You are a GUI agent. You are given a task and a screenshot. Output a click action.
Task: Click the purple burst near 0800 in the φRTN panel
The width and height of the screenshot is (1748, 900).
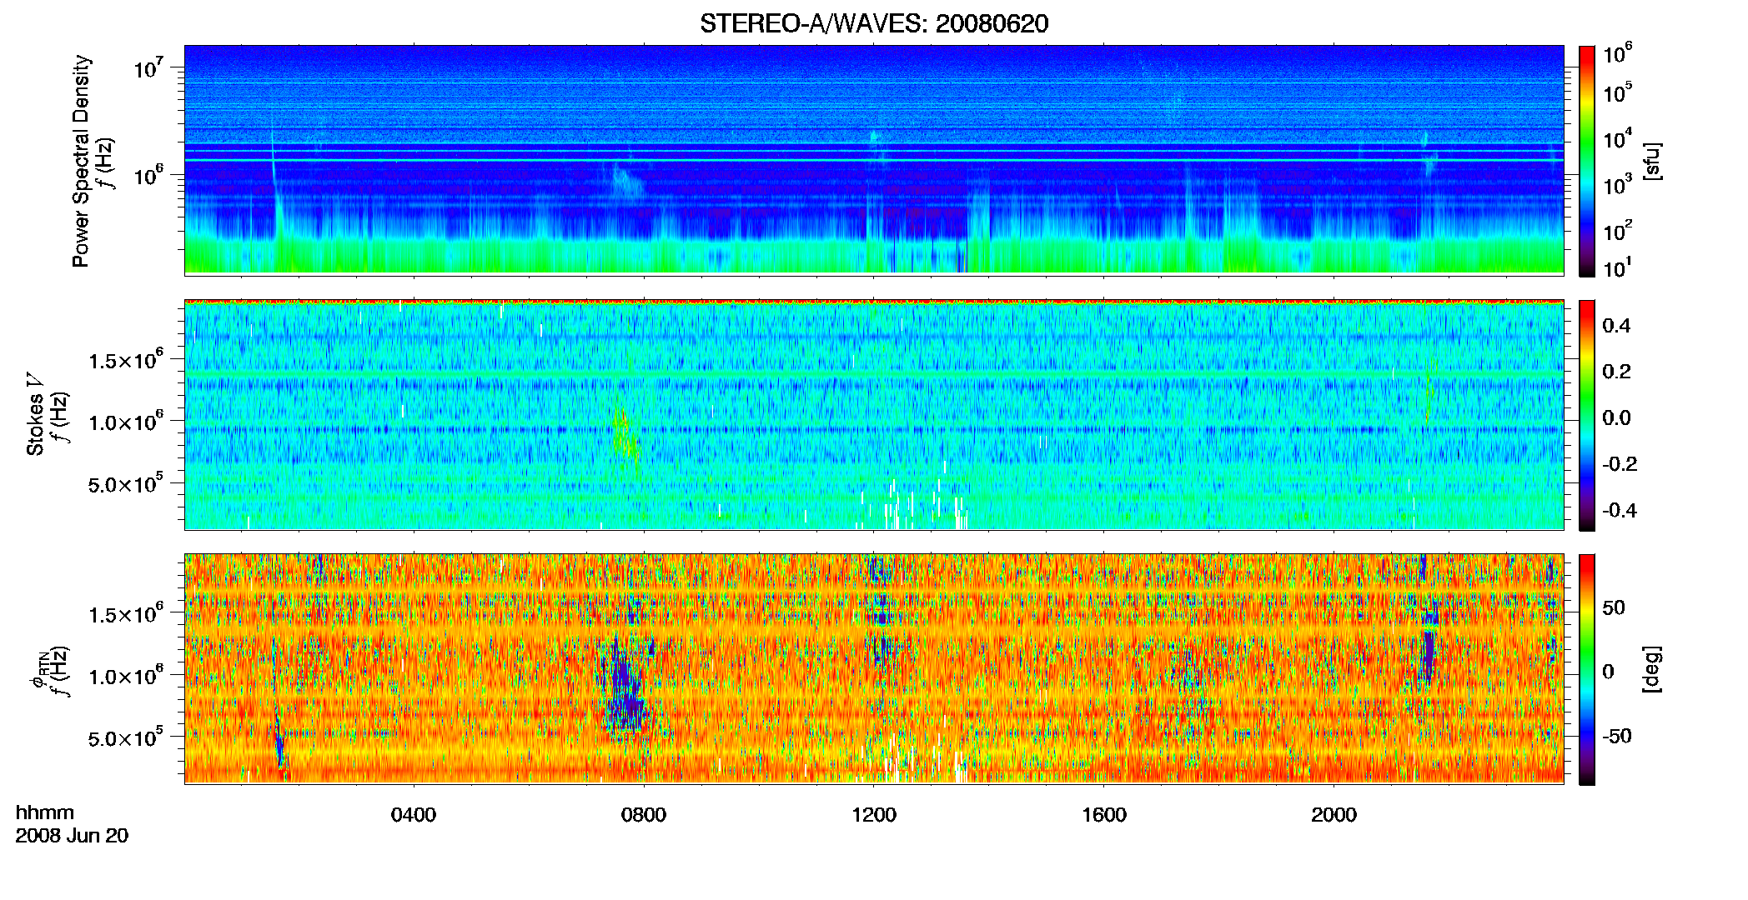pos(624,687)
